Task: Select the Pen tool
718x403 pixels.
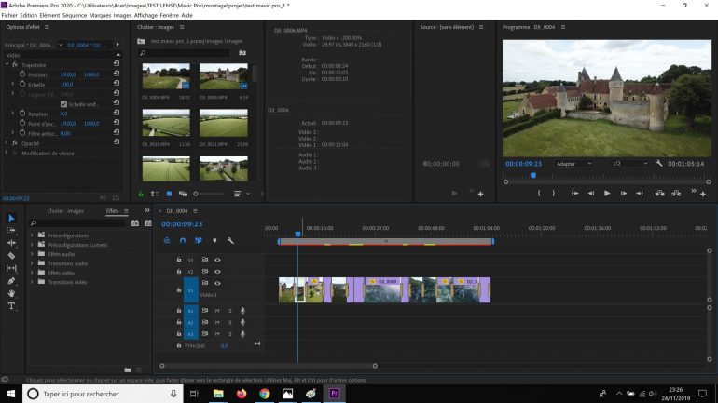Action: tap(11, 281)
